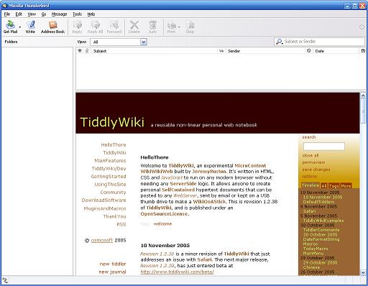The width and height of the screenshot is (368, 286).
Task: Click the Print toolbar icon
Action: [x=172, y=27]
